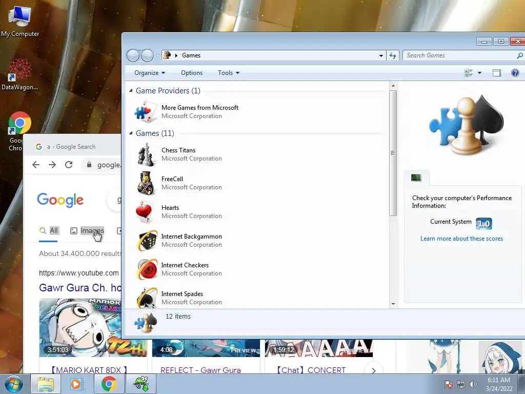Click the Google logo in Chrome
The height and width of the screenshot is (394, 525).
click(x=60, y=200)
